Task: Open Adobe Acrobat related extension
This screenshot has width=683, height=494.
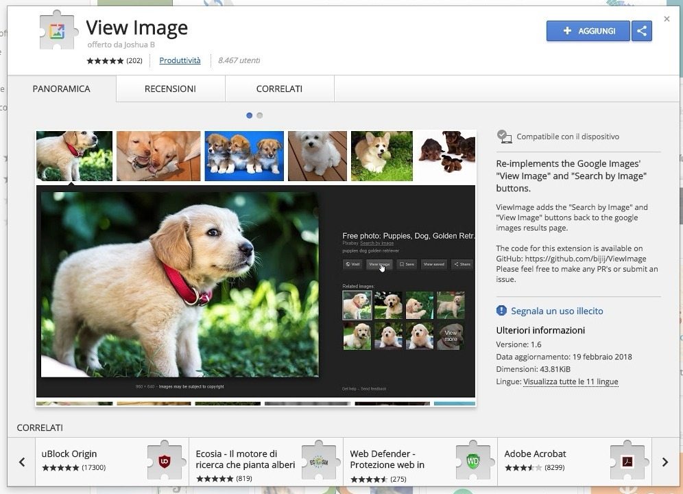Action: 575,462
